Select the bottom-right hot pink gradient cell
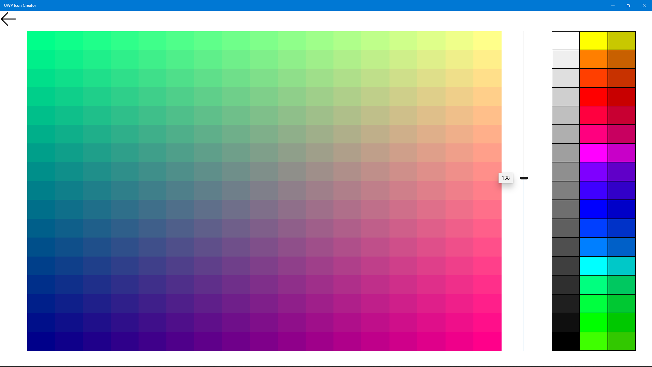 click(487, 341)
